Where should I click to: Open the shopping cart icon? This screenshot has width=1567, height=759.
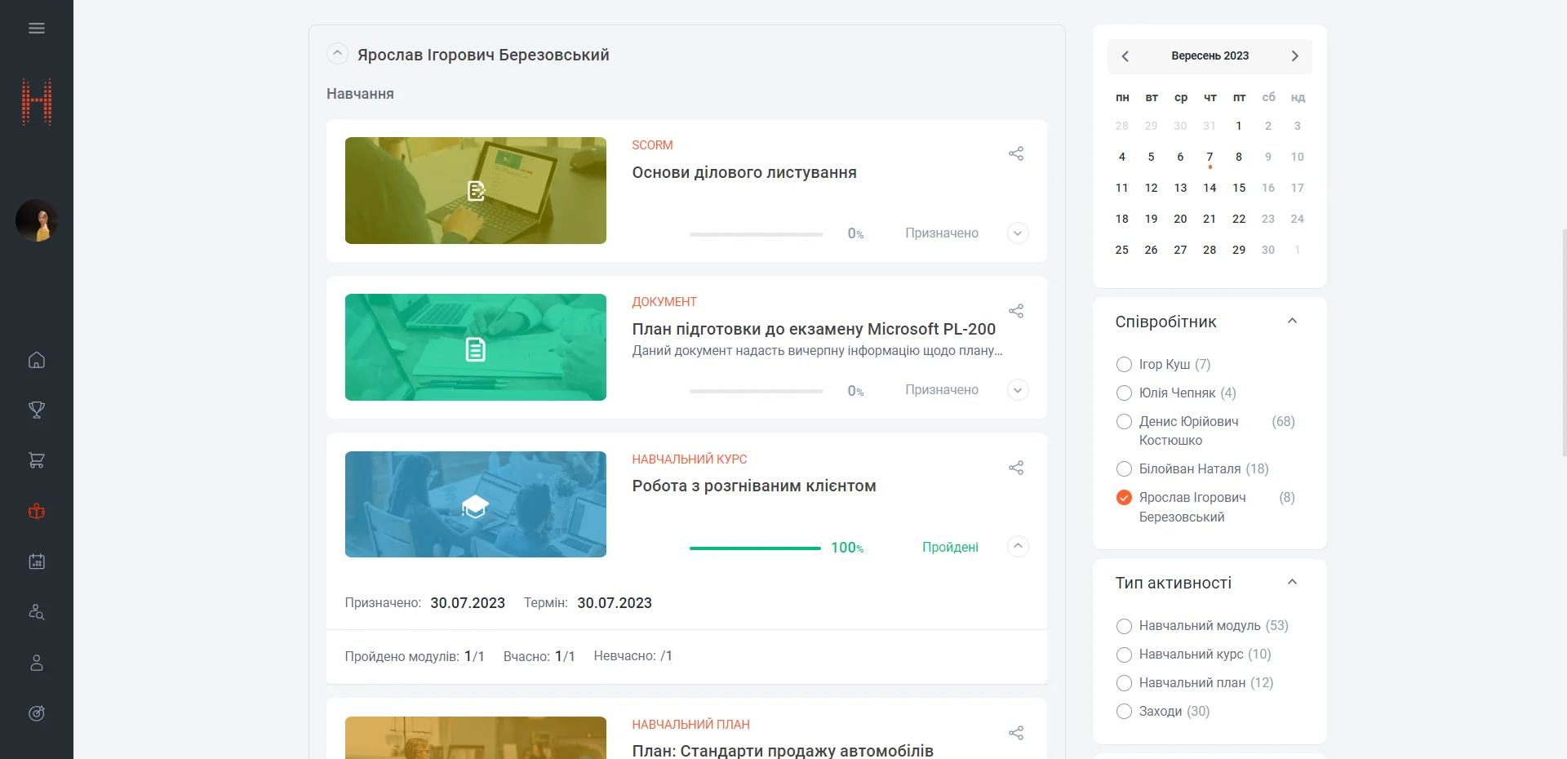[x=37, y=460]
